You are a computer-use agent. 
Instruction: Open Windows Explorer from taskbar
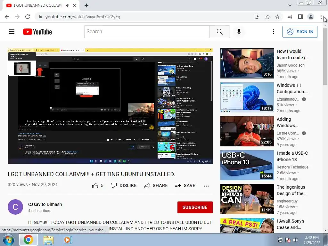[48, 240]
